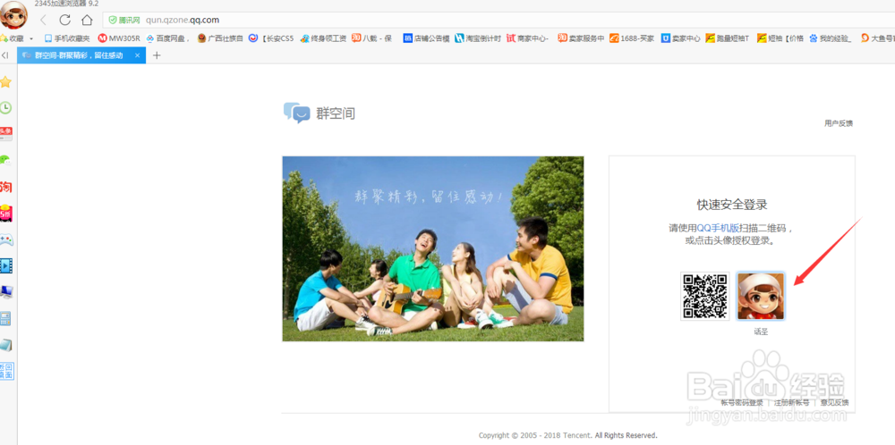
Task: Open a new tab with the plus button
Action: [x=157, y=55]
